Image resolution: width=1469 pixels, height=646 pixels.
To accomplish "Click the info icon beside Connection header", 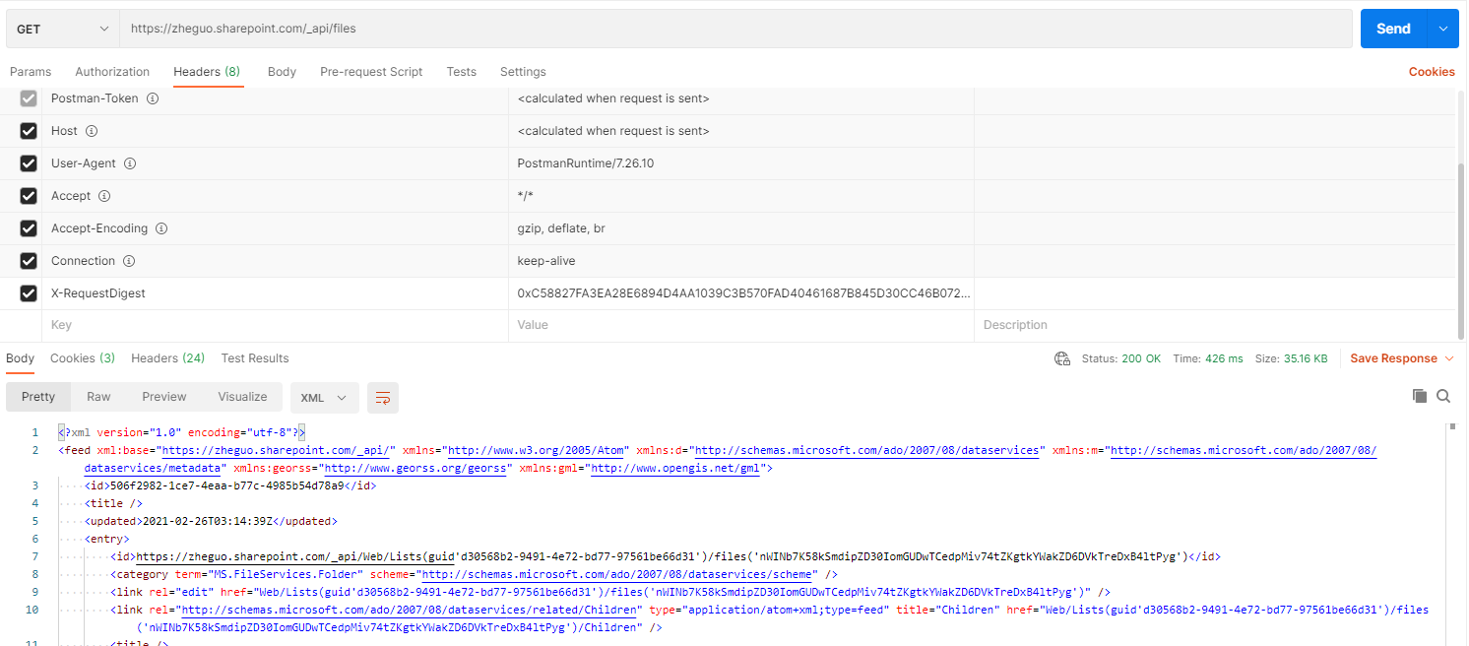I will pos(128,261).
